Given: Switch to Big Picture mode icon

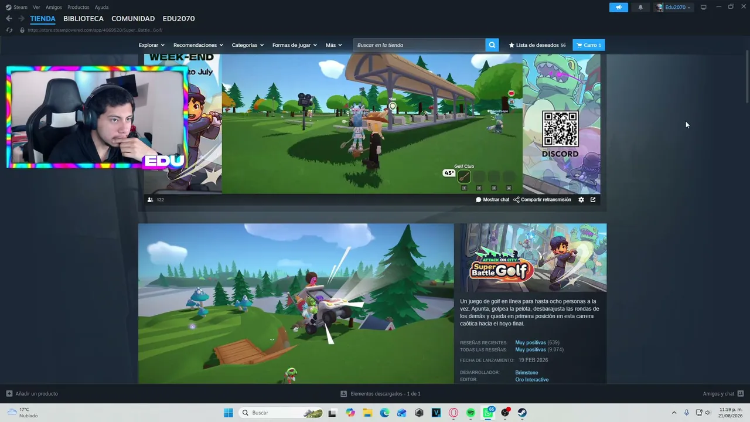Looking at the screenshot, I should point(704,7).
